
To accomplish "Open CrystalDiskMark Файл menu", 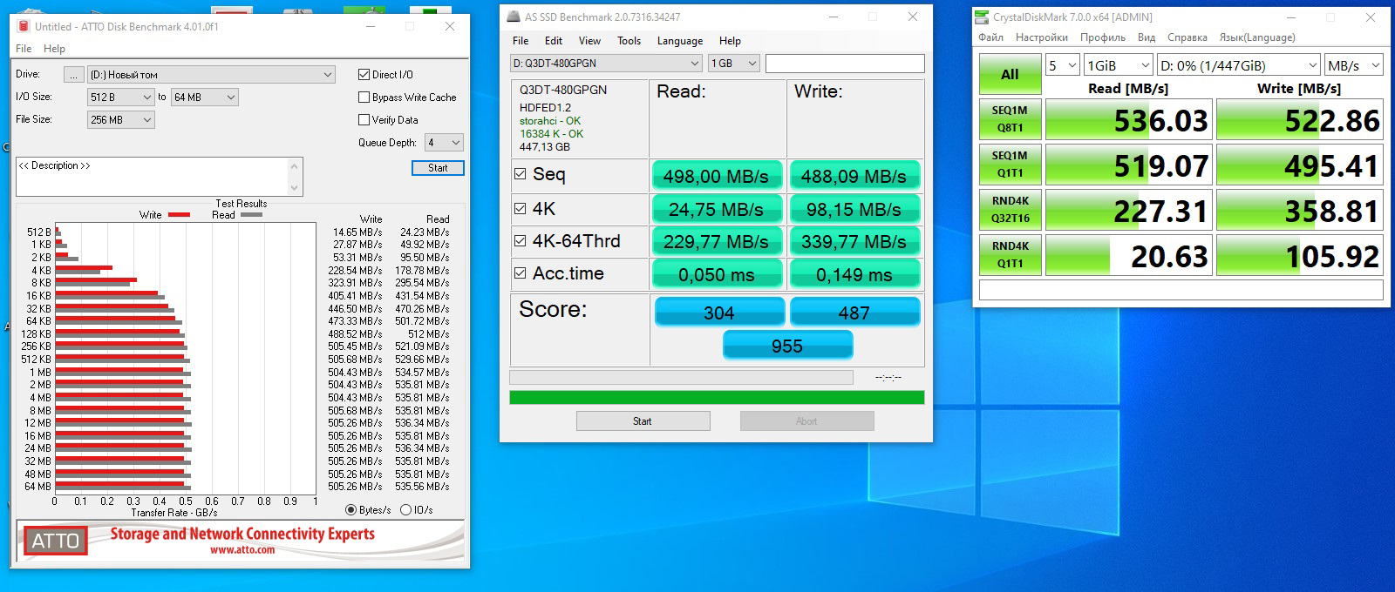I will [990, 37].
